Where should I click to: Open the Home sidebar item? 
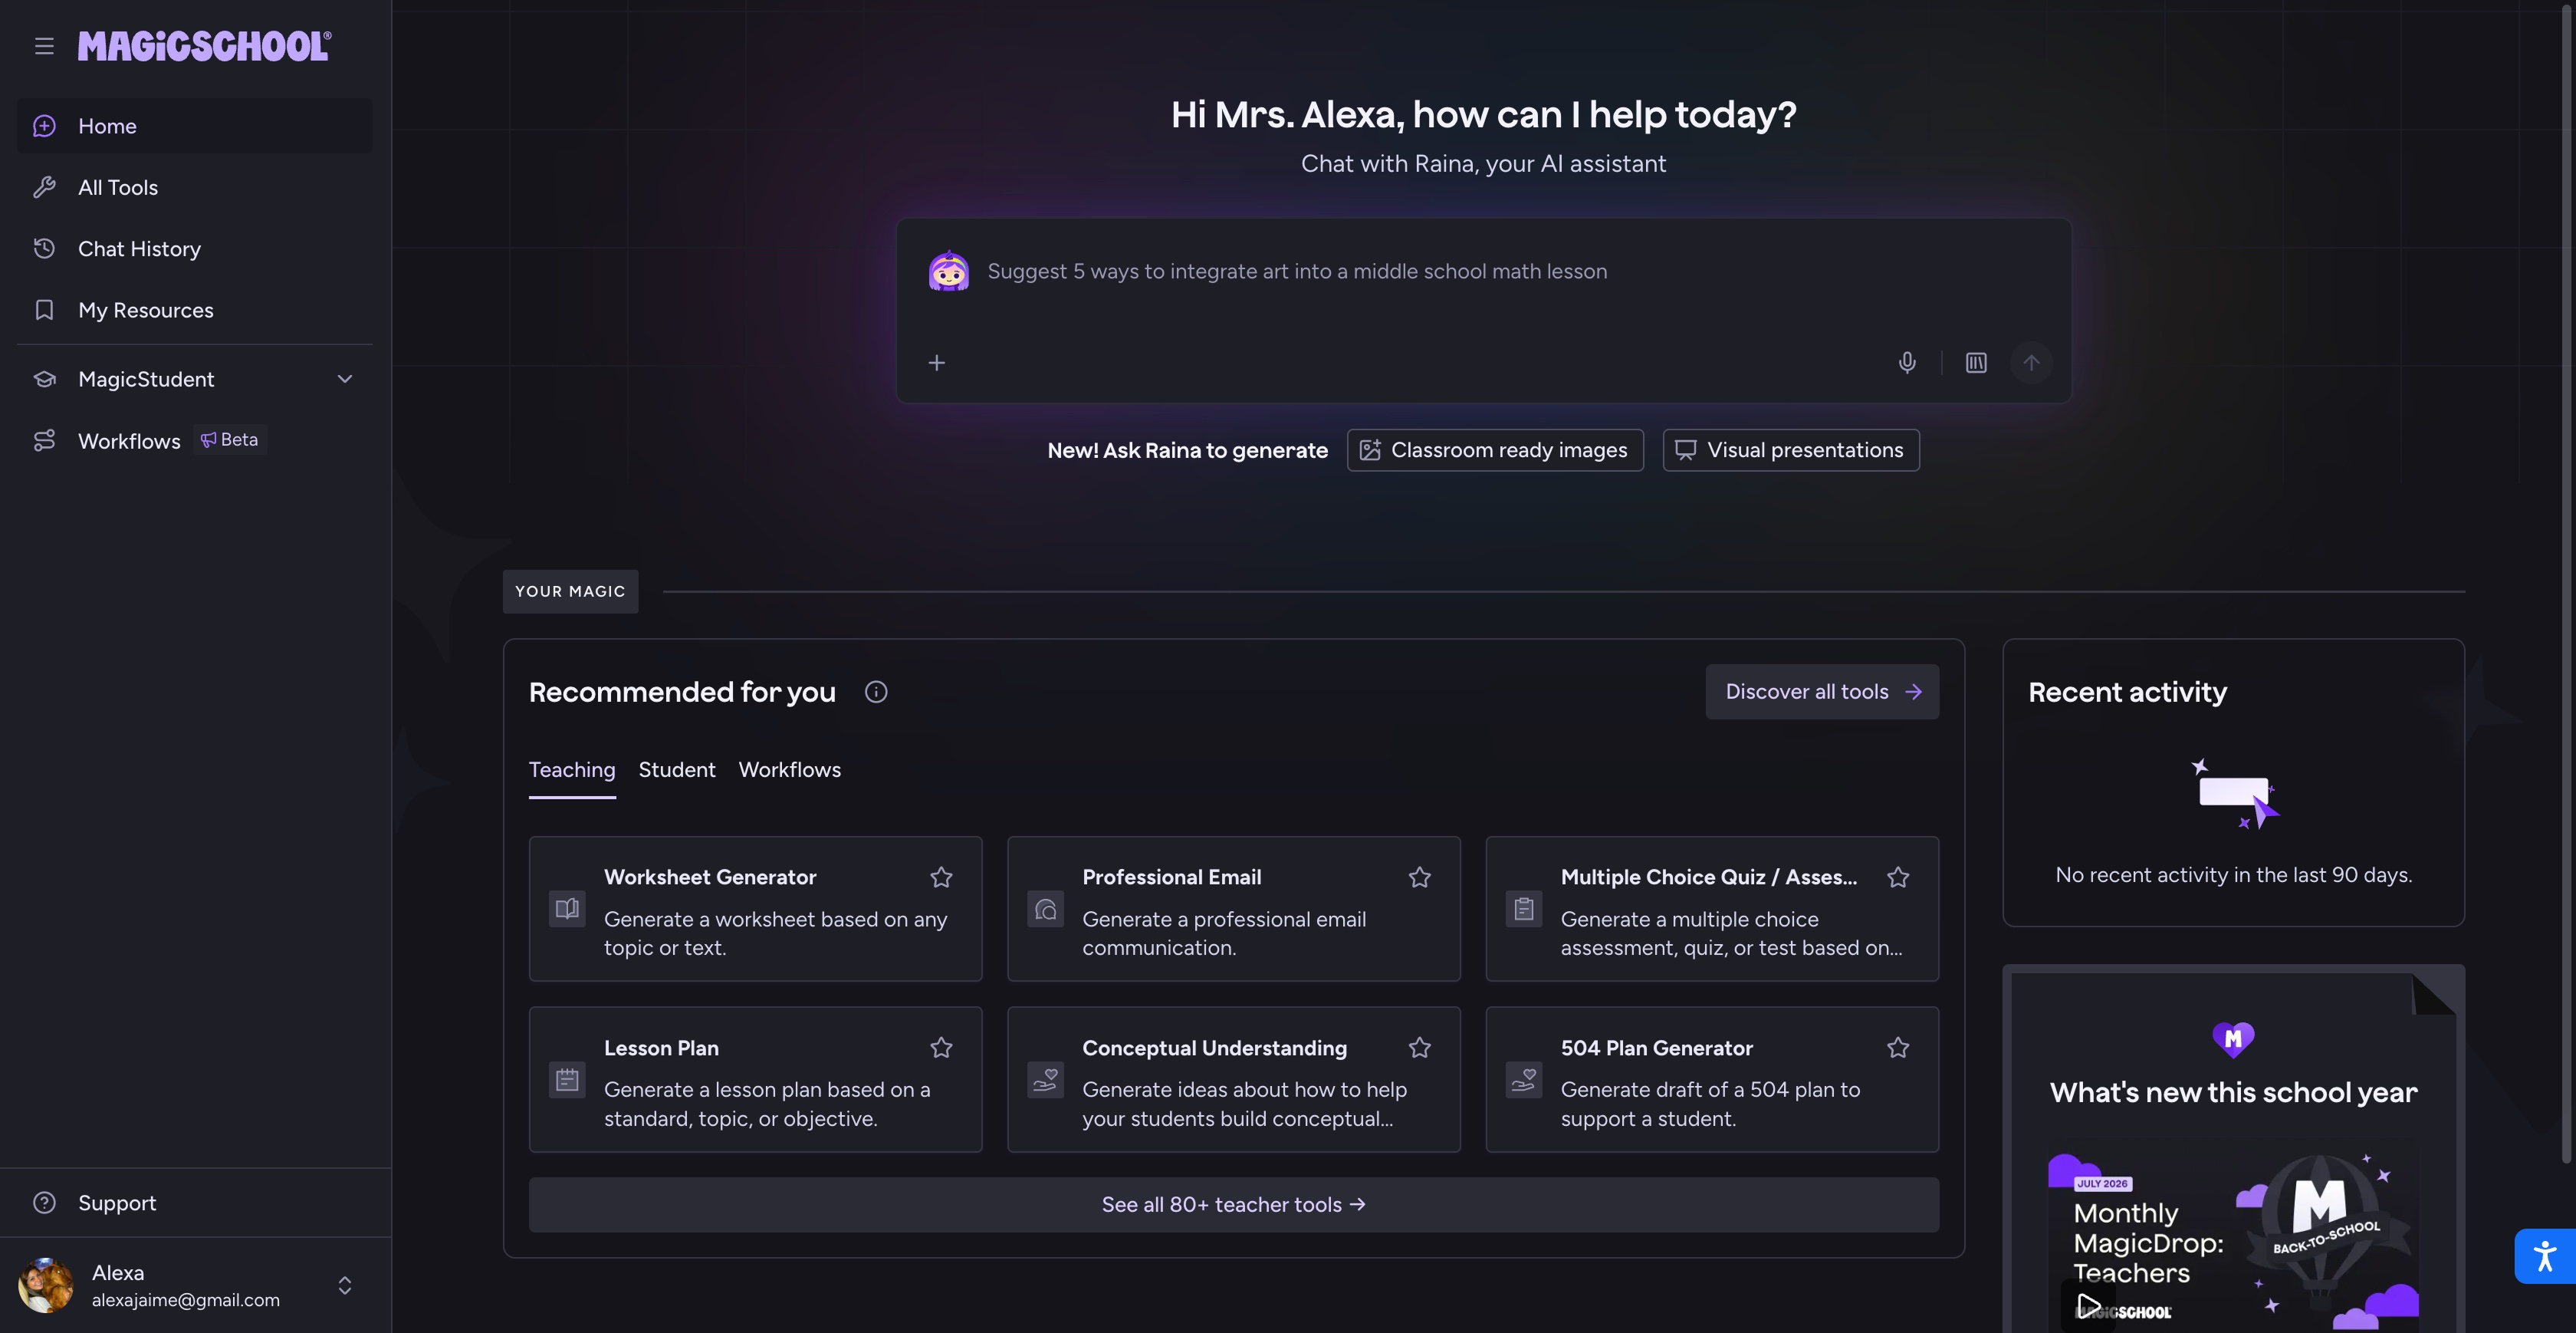195,126
